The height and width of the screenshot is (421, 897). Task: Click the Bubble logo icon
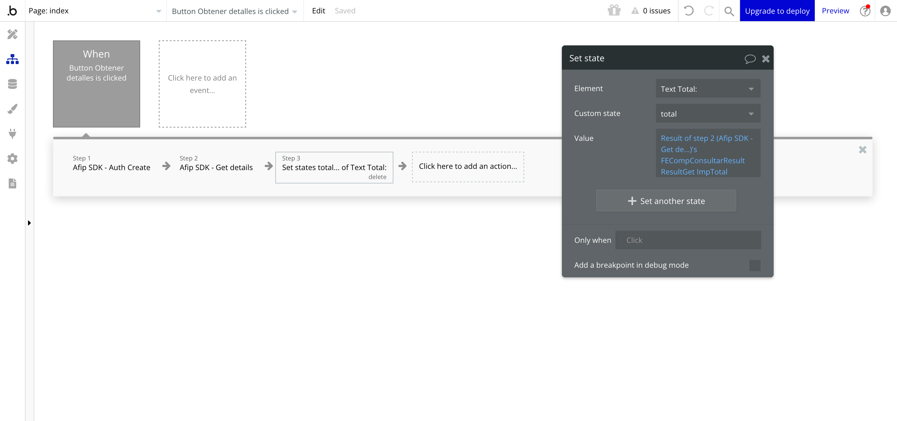point(12,11)
